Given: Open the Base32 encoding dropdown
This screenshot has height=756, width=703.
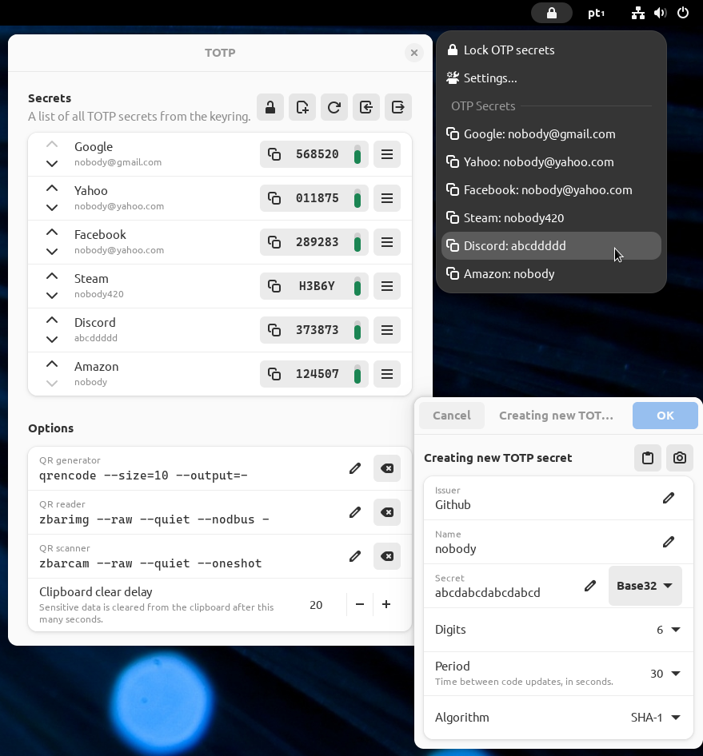Looking at the screenshot, I should click(645, 586).
